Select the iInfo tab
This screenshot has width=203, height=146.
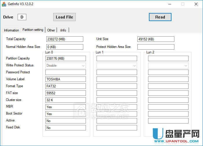tap(63, 30)
